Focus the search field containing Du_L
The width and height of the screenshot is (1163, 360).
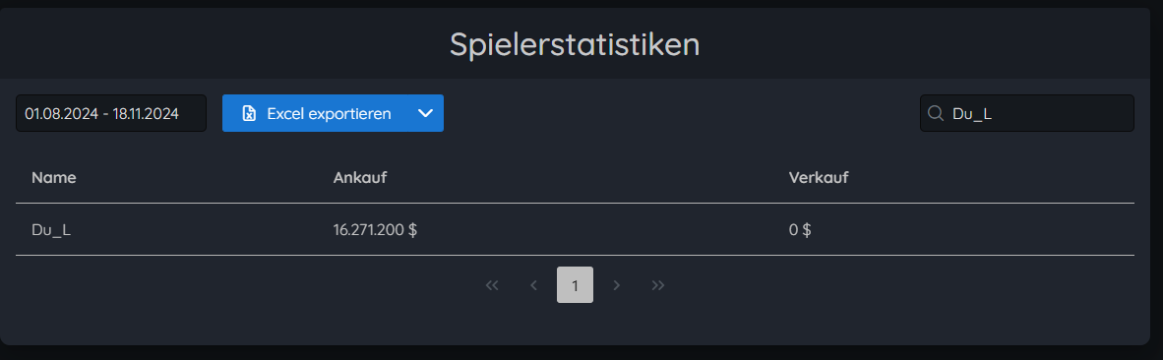click(x=1026, y=113)
